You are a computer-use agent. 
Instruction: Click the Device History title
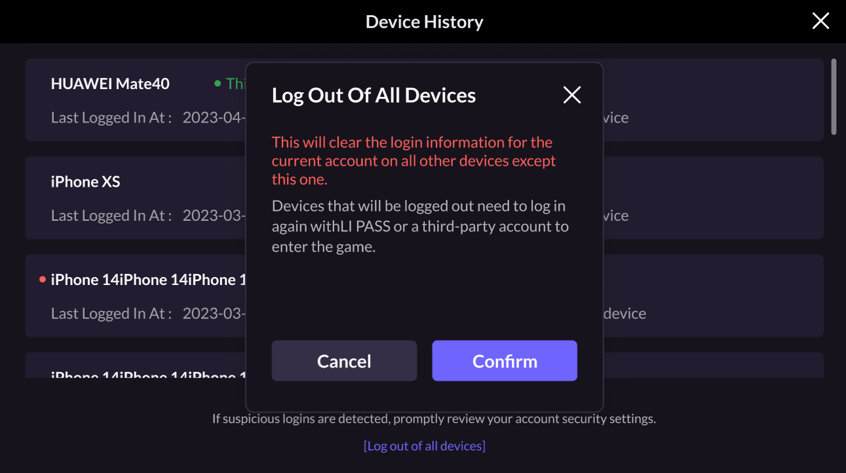[x=423, y=21]
